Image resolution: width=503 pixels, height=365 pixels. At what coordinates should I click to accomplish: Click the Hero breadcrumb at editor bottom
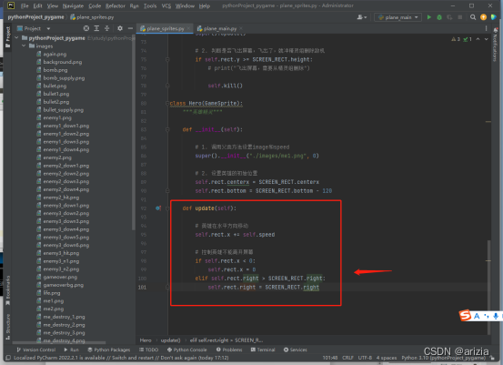[x=146, y=340]
